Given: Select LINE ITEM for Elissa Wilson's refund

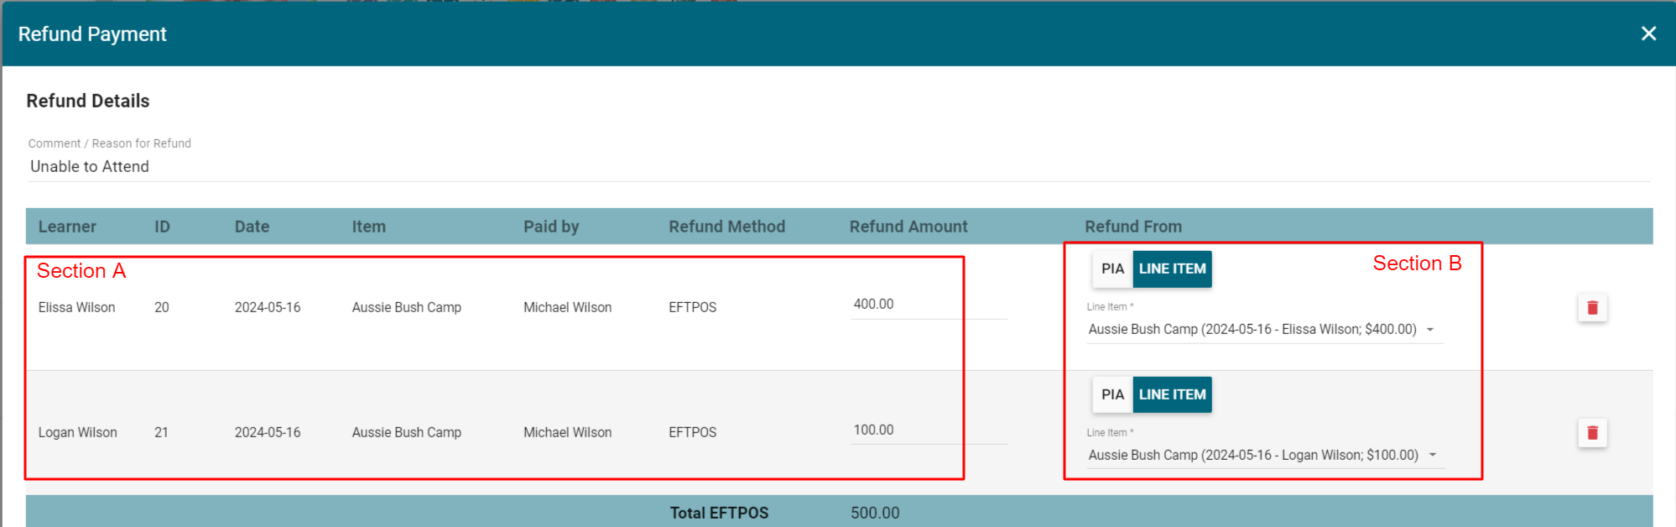Looking at the screenshot, I should (1172, 269).
